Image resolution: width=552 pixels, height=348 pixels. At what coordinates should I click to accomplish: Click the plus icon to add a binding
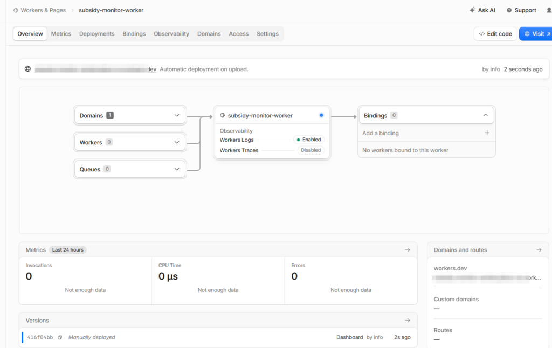pos(487,133)
